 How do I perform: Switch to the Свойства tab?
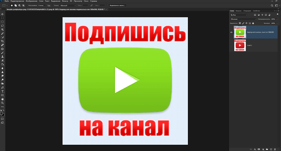256,11
